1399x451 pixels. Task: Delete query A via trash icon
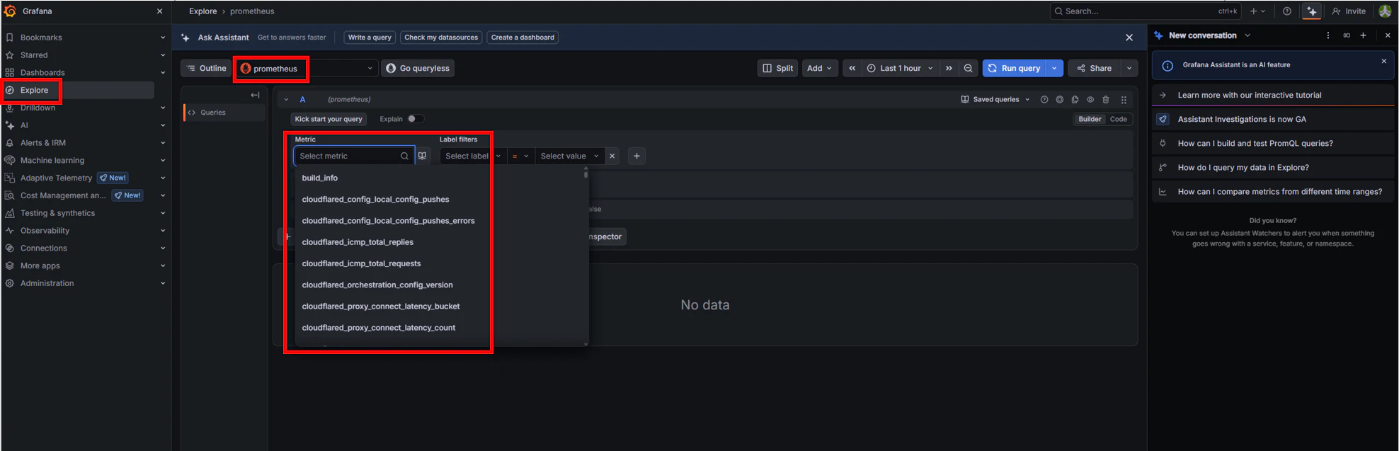pos(1106,100)
